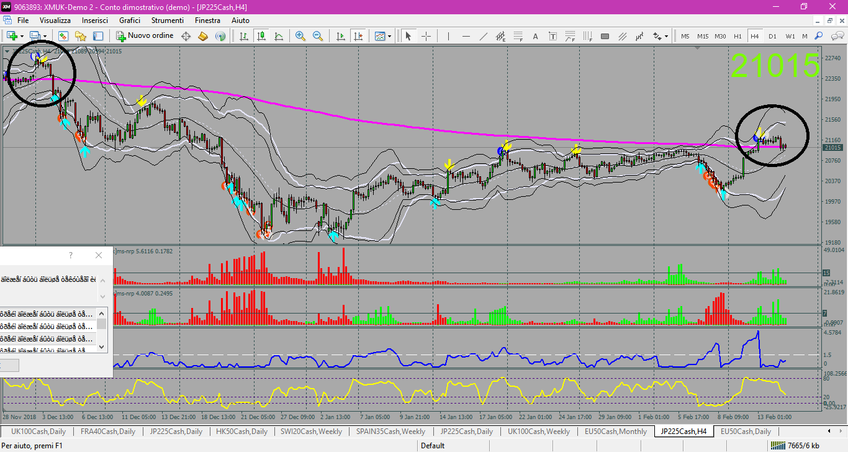Select the rectangle shape tool
The width and height of the screenshot is (848, 452).
pos(605,36)
